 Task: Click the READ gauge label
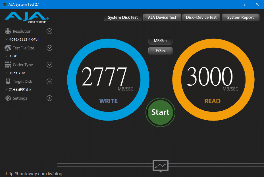[x=212, y=101]
